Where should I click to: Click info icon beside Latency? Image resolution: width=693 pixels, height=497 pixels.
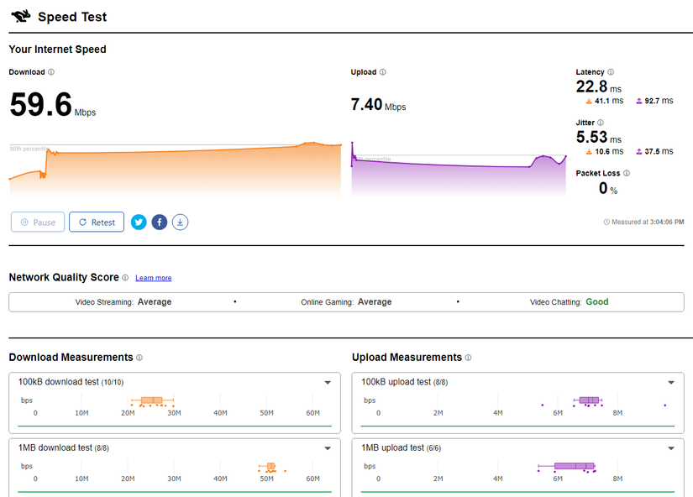click(x=611, y=72)
